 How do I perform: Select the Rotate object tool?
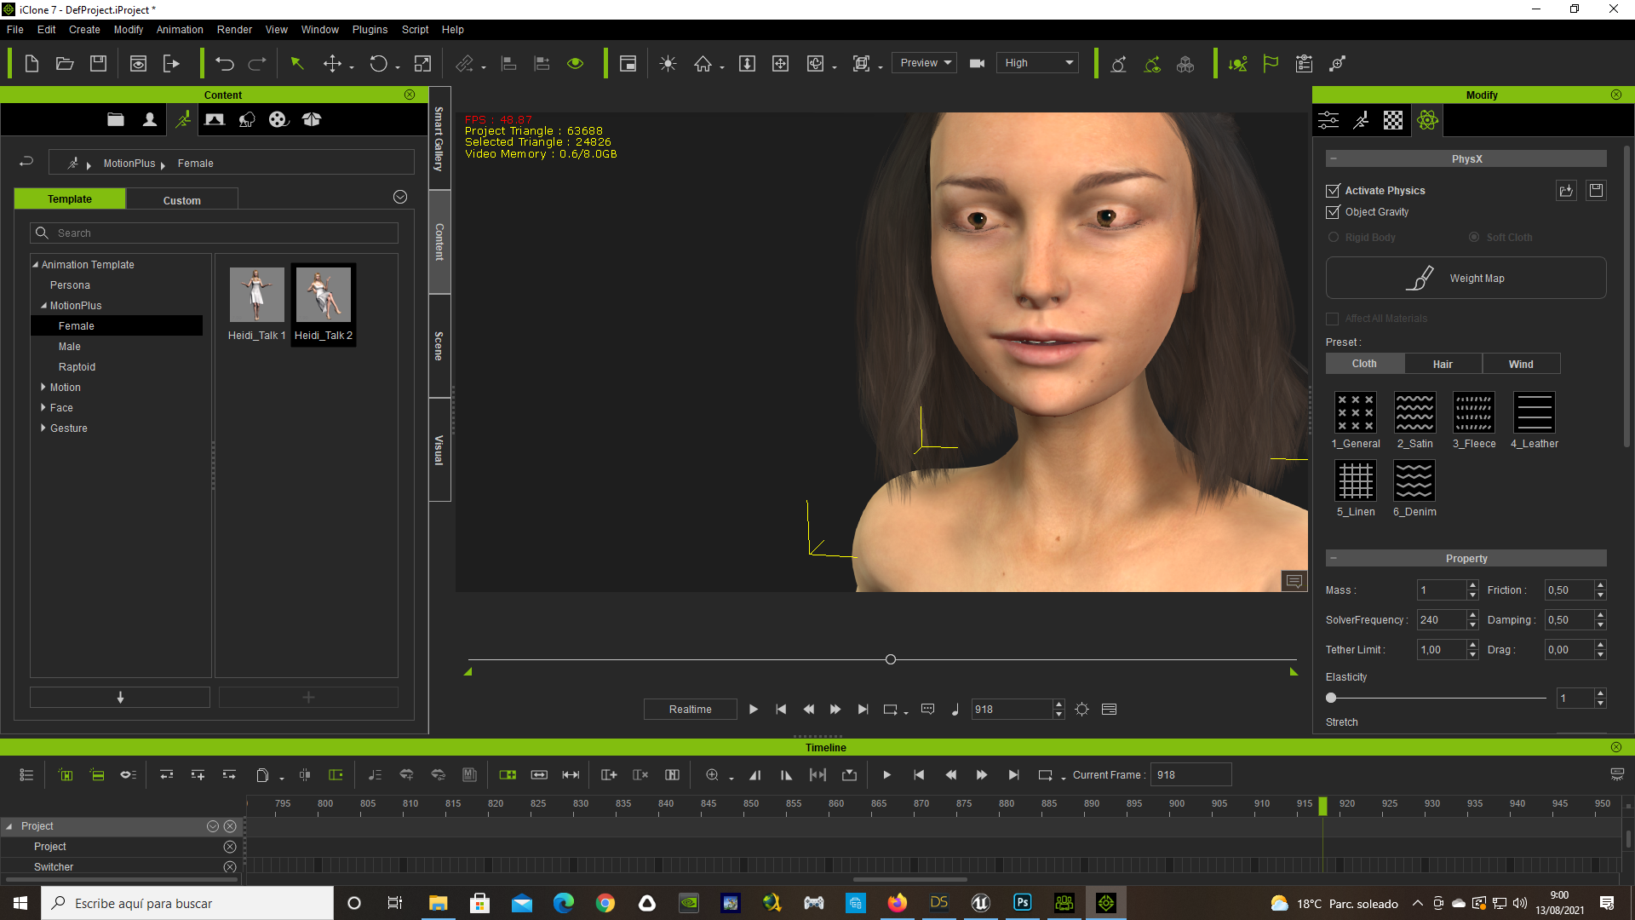[x=378, y=63]
